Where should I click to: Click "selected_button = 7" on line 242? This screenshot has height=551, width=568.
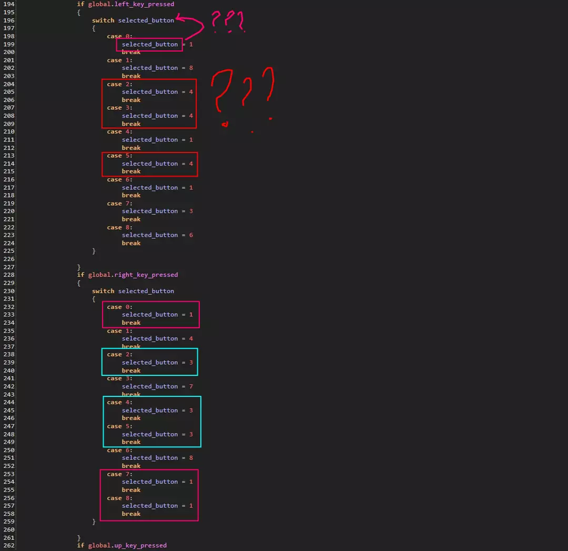157,386
